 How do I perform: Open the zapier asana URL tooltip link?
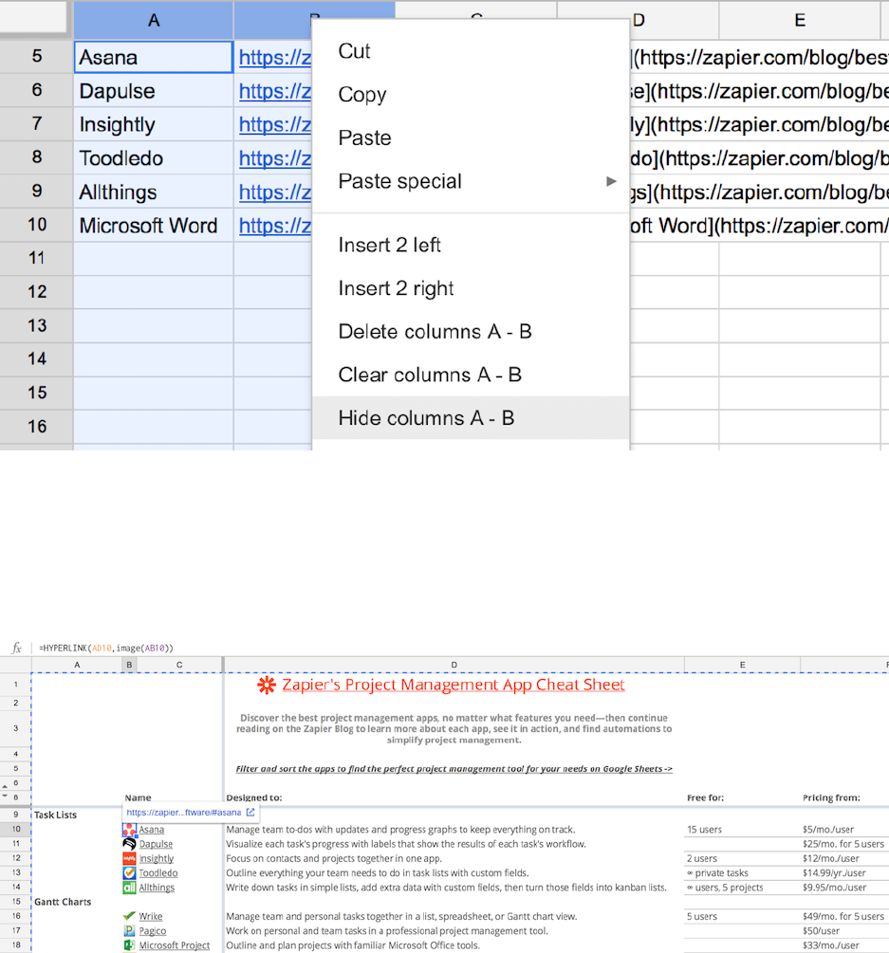[x=184, y=812]
